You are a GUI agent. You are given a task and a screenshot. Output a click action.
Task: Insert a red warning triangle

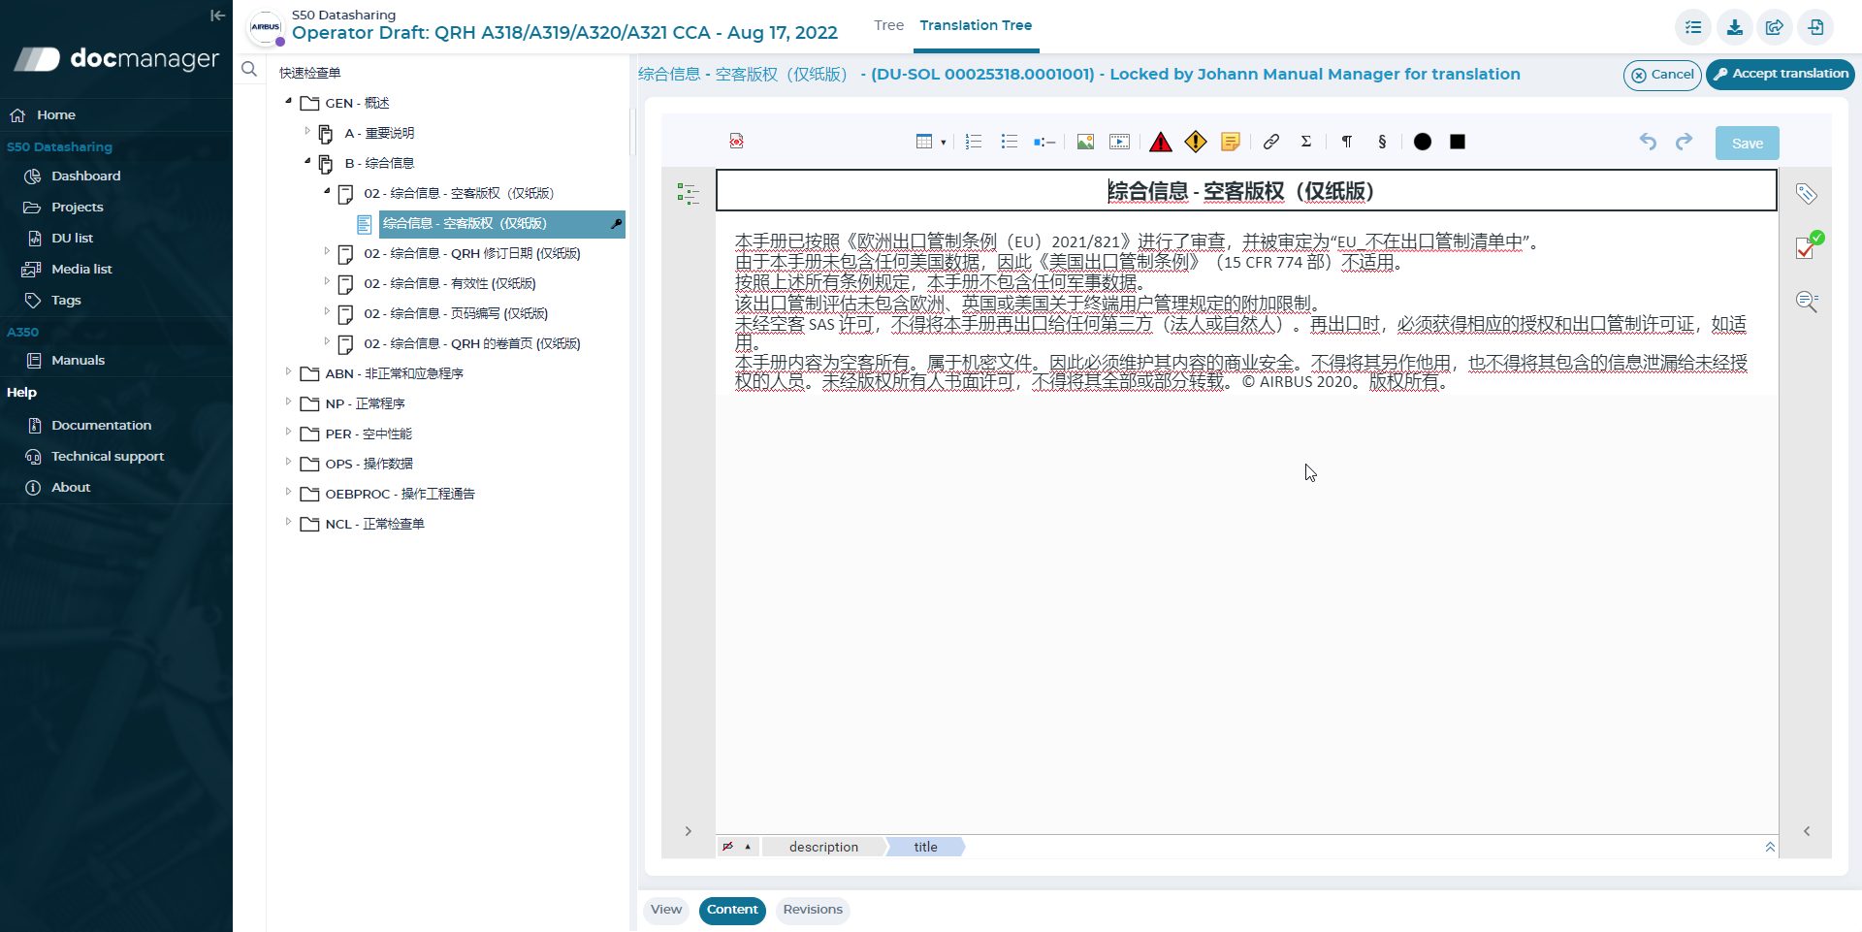[1160, 142]
